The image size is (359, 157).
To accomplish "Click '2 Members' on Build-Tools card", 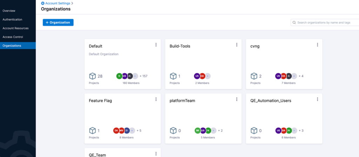I will pos(202,83).
